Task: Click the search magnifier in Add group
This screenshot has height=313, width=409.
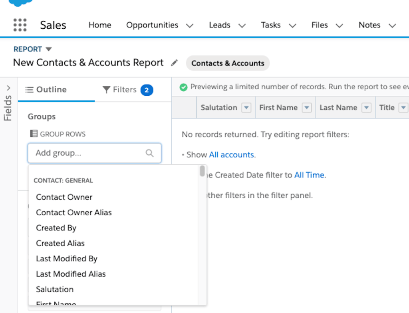Action: click(x=149, y=153)
